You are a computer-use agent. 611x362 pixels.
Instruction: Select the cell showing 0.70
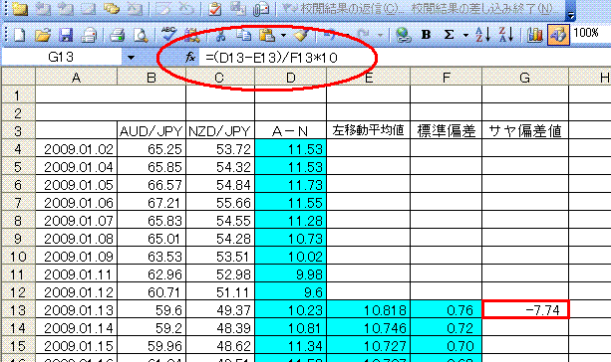coord(447,346)
